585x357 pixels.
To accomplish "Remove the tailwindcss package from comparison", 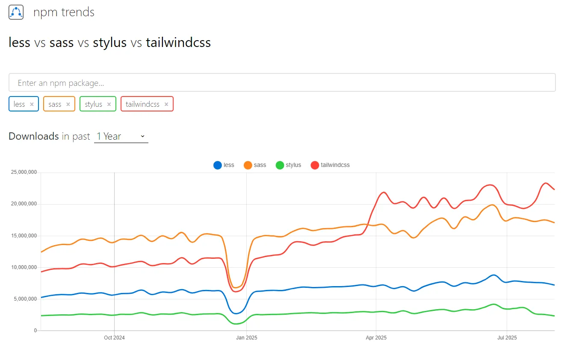I will click(166, 104).
